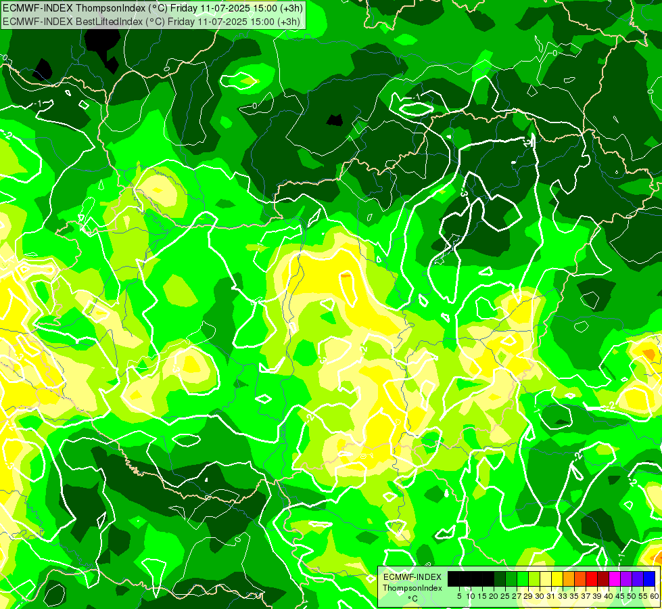The image size is (662, 609).
Task: Select the bright red 37–39 legend swatch
Action: tap(592, 579)
